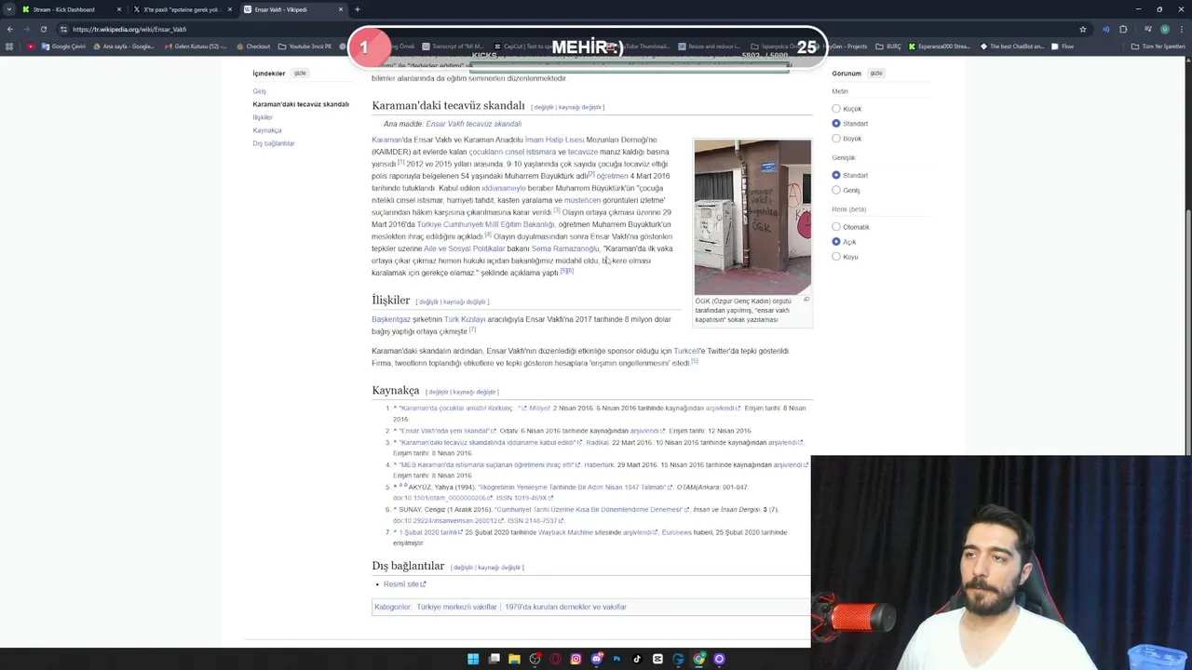
Task: Open Google Çeviri bookmark
Action: pos(62,46)
